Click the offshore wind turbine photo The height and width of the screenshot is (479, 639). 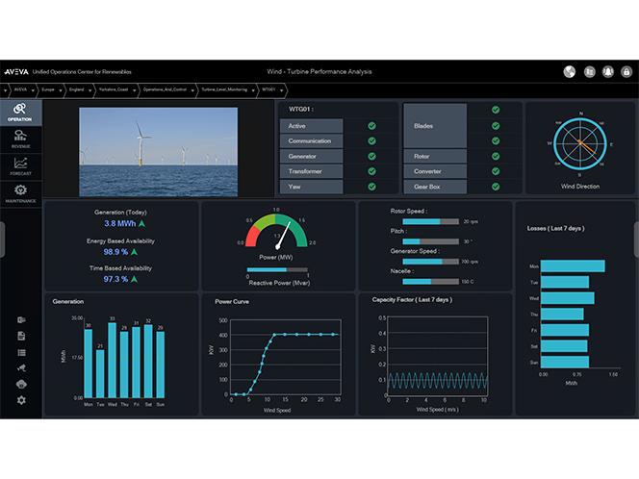(x=158, y=152)
